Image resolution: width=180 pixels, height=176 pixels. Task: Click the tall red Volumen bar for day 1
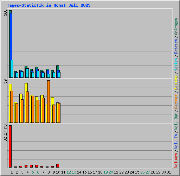10,146
